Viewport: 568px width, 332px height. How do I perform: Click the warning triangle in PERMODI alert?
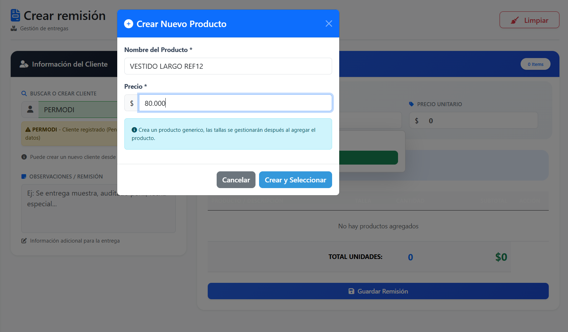(28, 130)
